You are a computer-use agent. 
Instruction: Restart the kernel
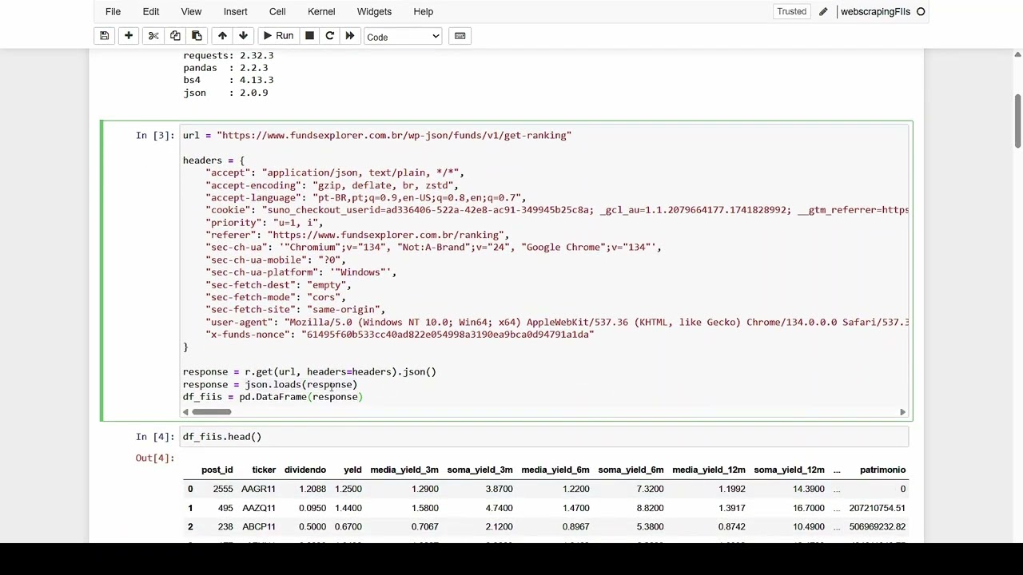329,36
